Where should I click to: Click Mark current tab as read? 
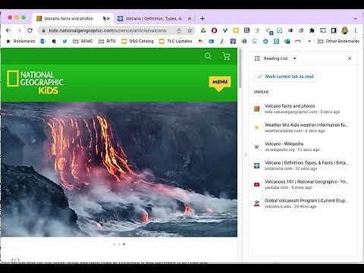[285, 77]
